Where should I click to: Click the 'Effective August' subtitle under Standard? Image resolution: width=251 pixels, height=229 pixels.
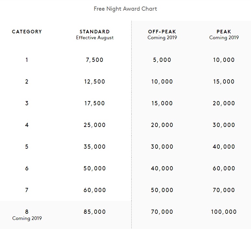(95, 38)
